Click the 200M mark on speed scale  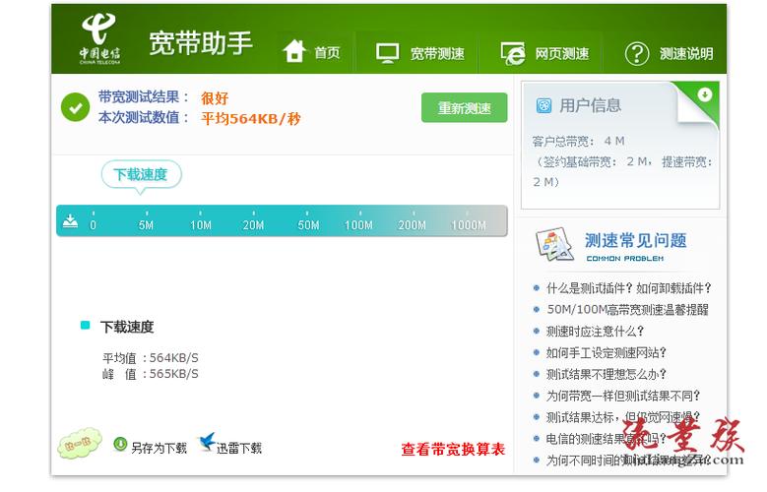(x=412, y=225)
